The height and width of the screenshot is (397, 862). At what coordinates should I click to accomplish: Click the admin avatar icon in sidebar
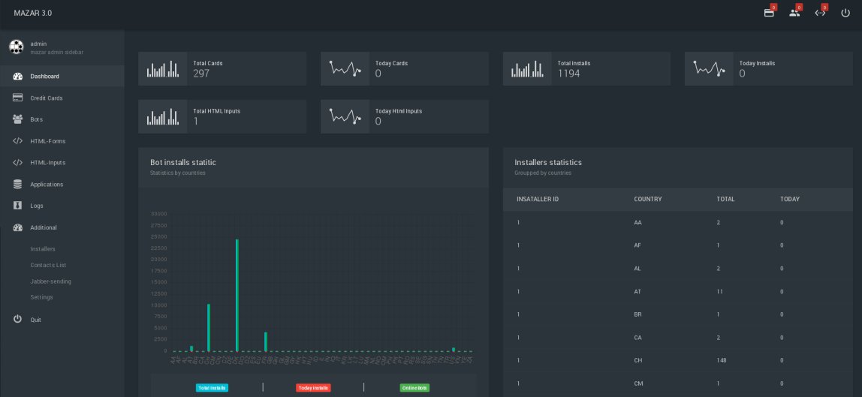(16, 47)
